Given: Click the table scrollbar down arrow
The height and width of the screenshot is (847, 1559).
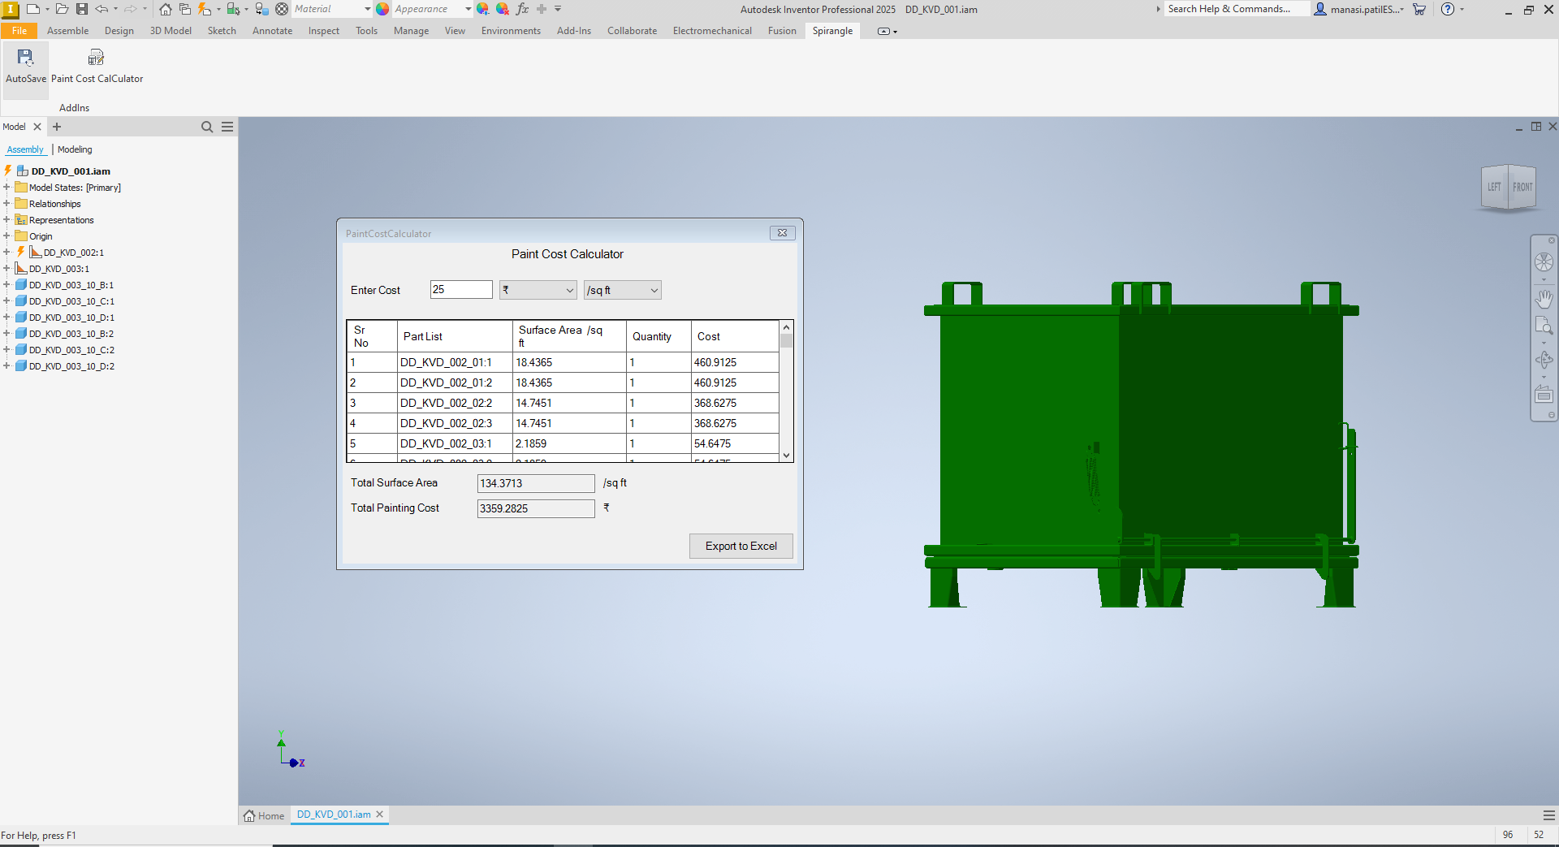Looking at the screenshot, I should coord(786,456).
